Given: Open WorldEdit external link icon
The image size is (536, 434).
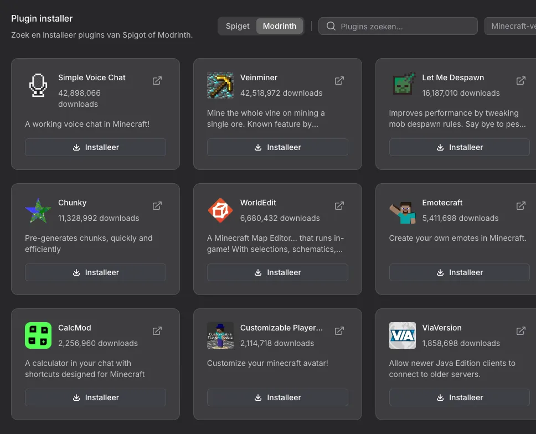Looking at the screenshot, I should pos(339,206).
